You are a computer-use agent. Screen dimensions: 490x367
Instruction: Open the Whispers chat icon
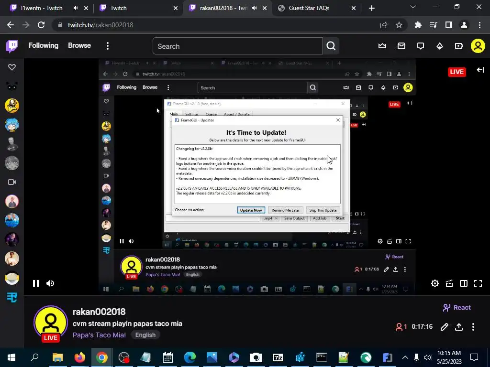tap(421, 46)
